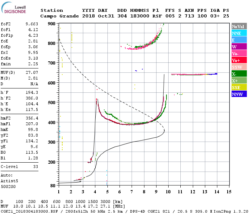249x214 pixels.
Task: Click the RSF P1 value
Action: coord(157,16)
